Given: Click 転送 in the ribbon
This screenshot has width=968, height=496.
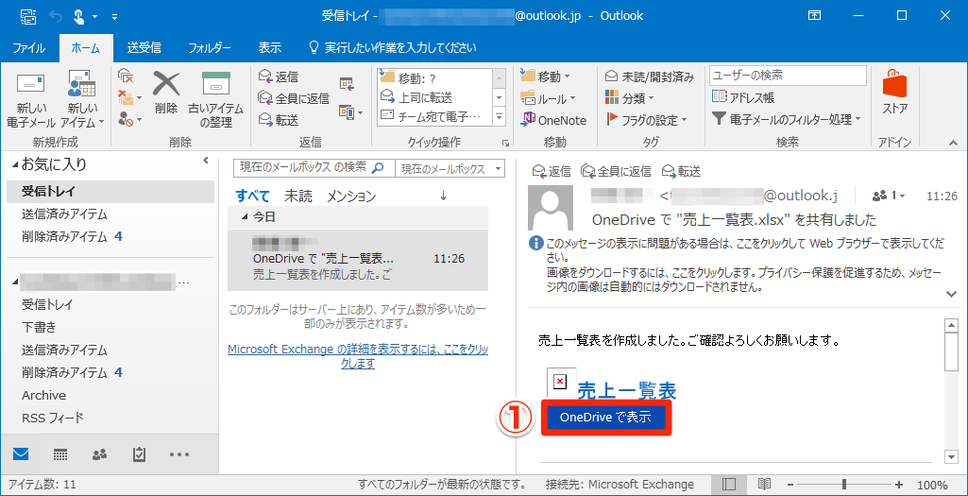Looking at the screenshot, I should pyautogui.click(x=279, y=119).
